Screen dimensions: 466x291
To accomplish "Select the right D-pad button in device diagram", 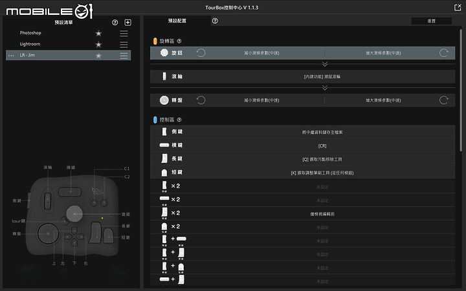I will tap(81, 237).
